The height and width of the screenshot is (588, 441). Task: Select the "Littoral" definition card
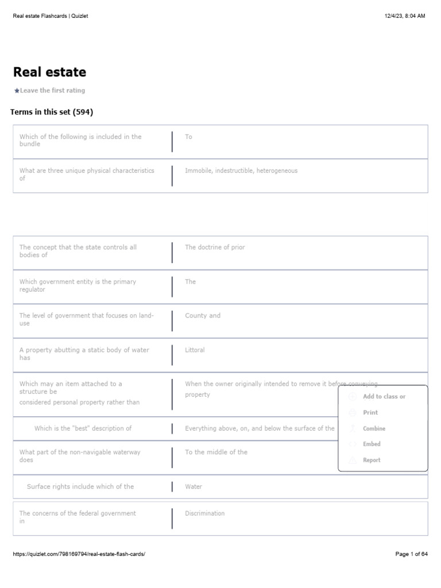pos(195,350)
